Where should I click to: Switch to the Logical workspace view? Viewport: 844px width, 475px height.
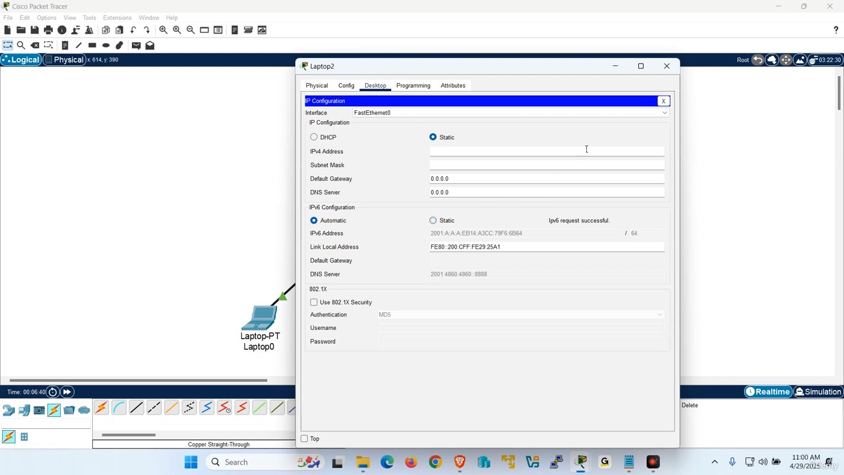point(21,60)
